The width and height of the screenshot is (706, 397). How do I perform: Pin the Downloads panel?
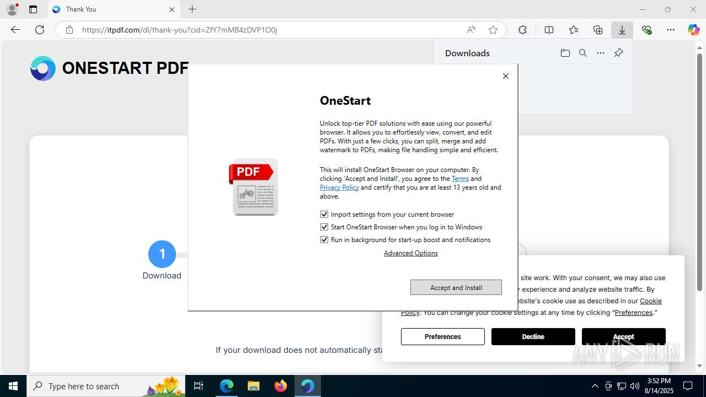[618, 53]
